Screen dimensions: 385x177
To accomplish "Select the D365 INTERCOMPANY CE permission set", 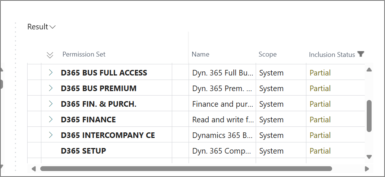I will [x=108, y=135].
